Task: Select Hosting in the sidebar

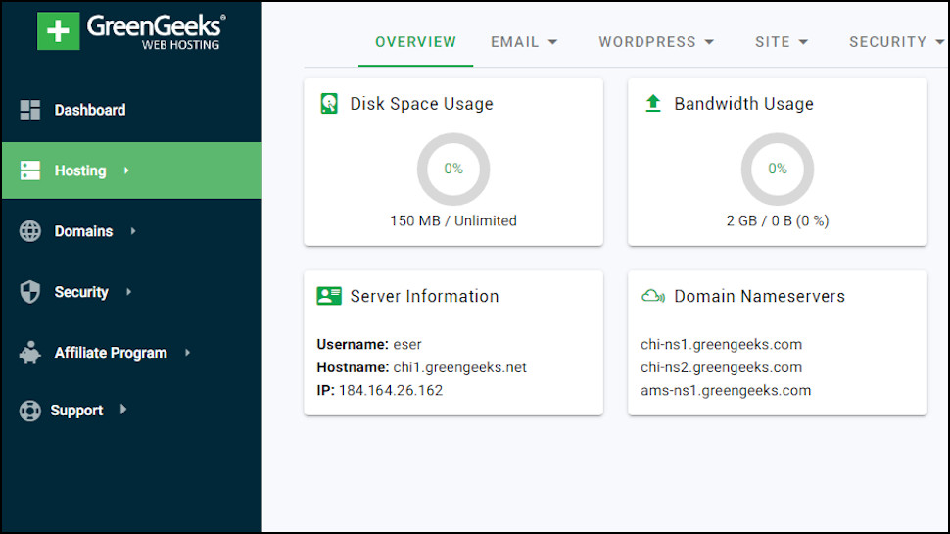Action: pos(132,170)
